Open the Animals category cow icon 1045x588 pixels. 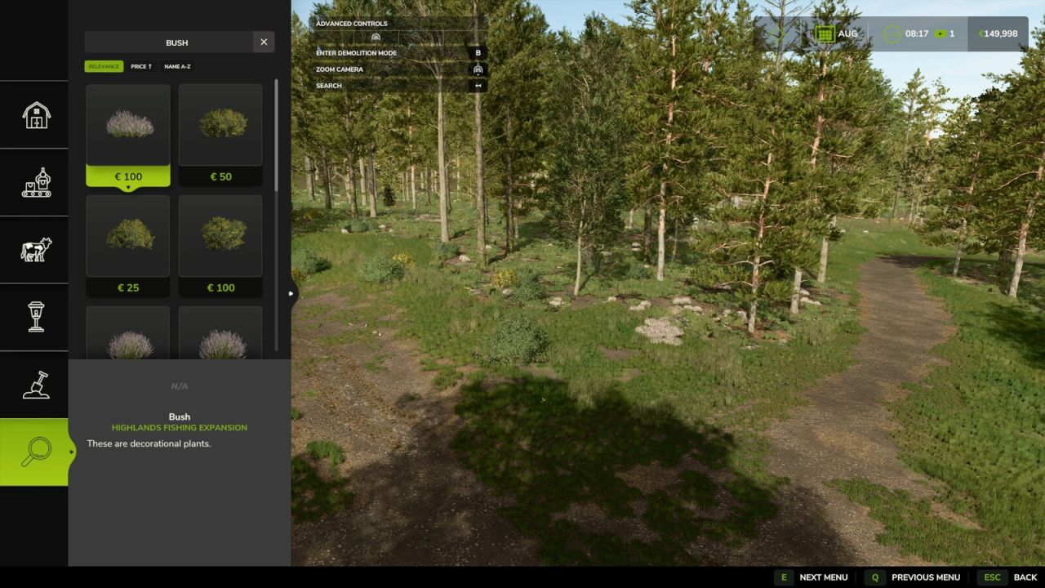point(33,251)
